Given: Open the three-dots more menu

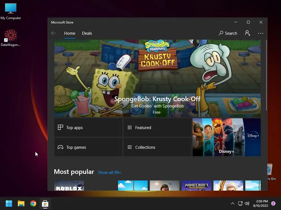Looking at the screenshot, I should tap(261, 33).
